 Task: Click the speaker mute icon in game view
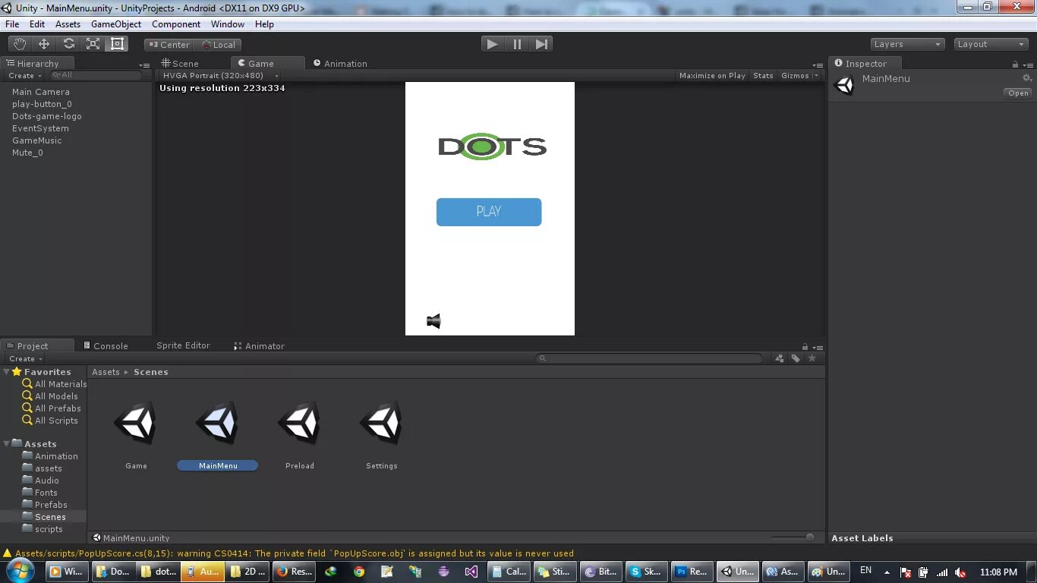click(433, 321)
